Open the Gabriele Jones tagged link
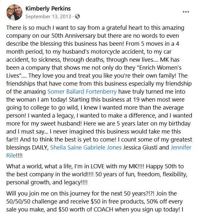Image resolution: width=197 pixels, height=214 pixels. 102,148
